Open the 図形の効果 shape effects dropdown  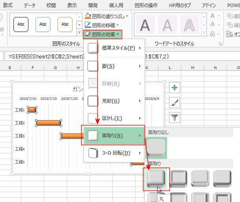point(102,35)
